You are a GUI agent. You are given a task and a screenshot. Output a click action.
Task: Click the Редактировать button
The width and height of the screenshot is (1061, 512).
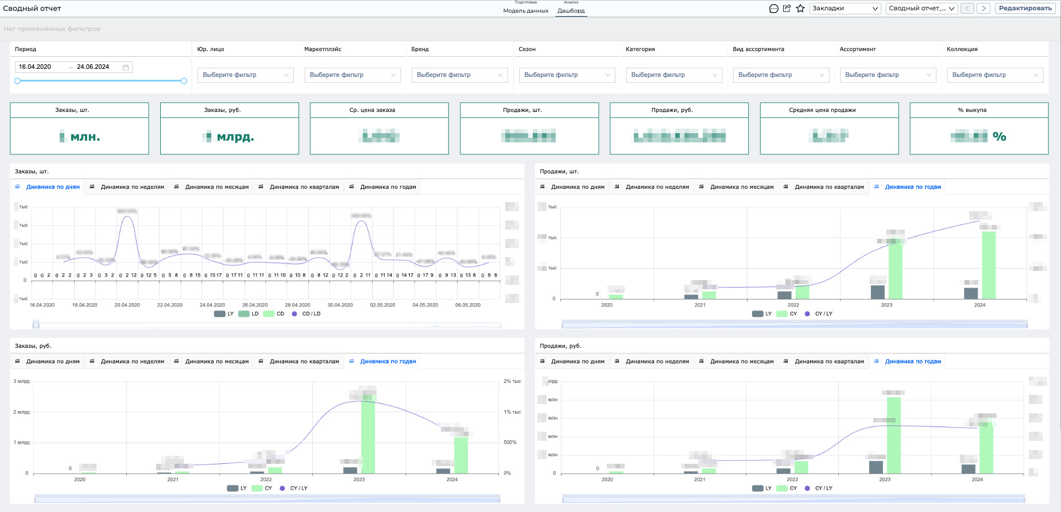(1025, 9)
